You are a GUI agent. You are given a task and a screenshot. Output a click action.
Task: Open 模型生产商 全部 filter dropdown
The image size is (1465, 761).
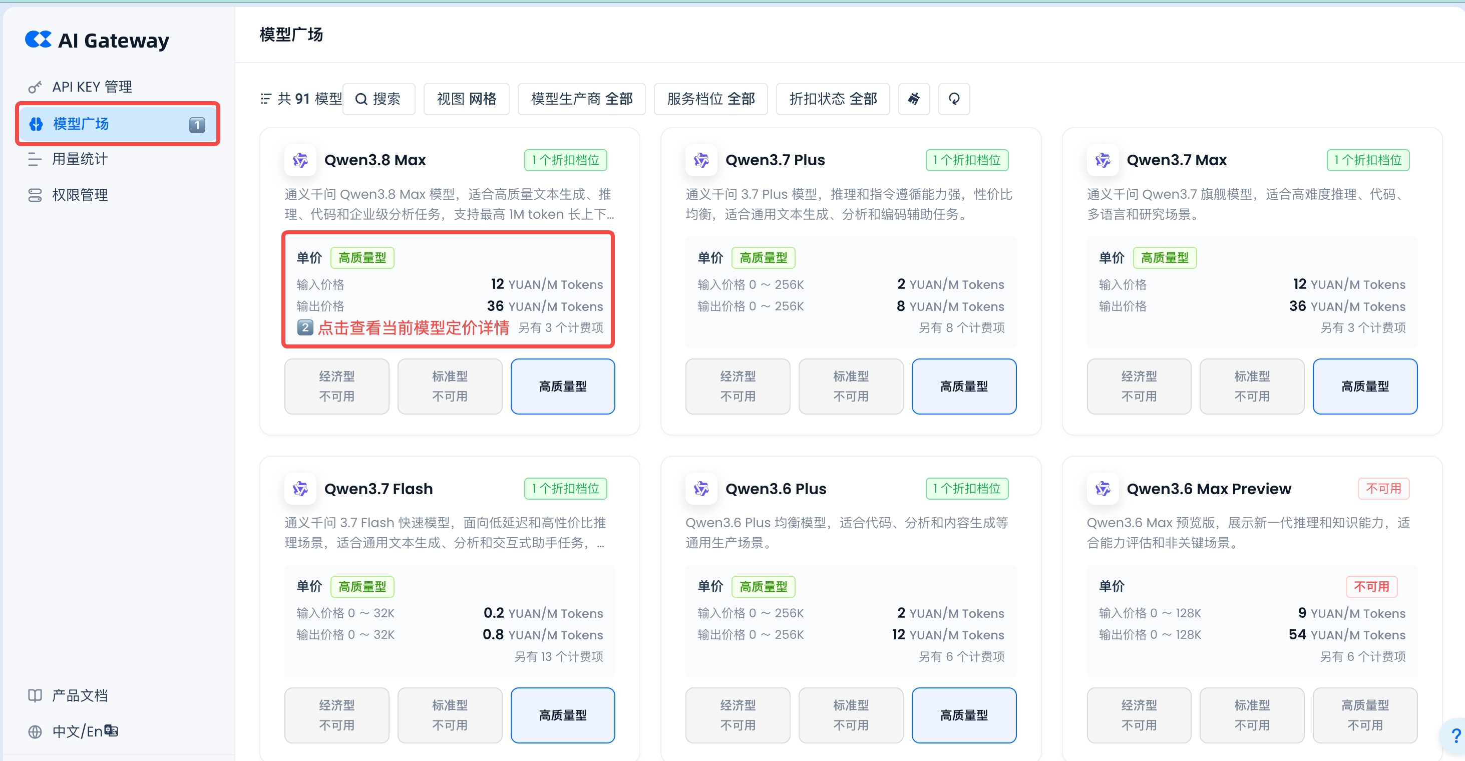581,99
